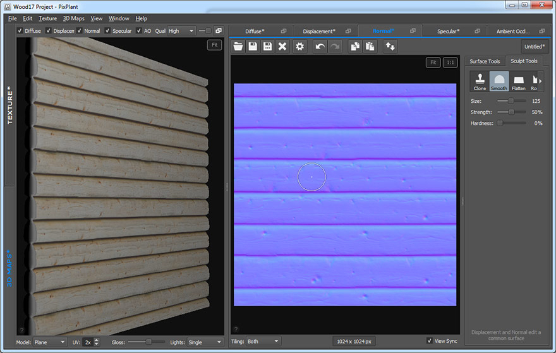Click the paste clipboard icon
This screenshot has width=556, height=353.
[x=370, y=47]
